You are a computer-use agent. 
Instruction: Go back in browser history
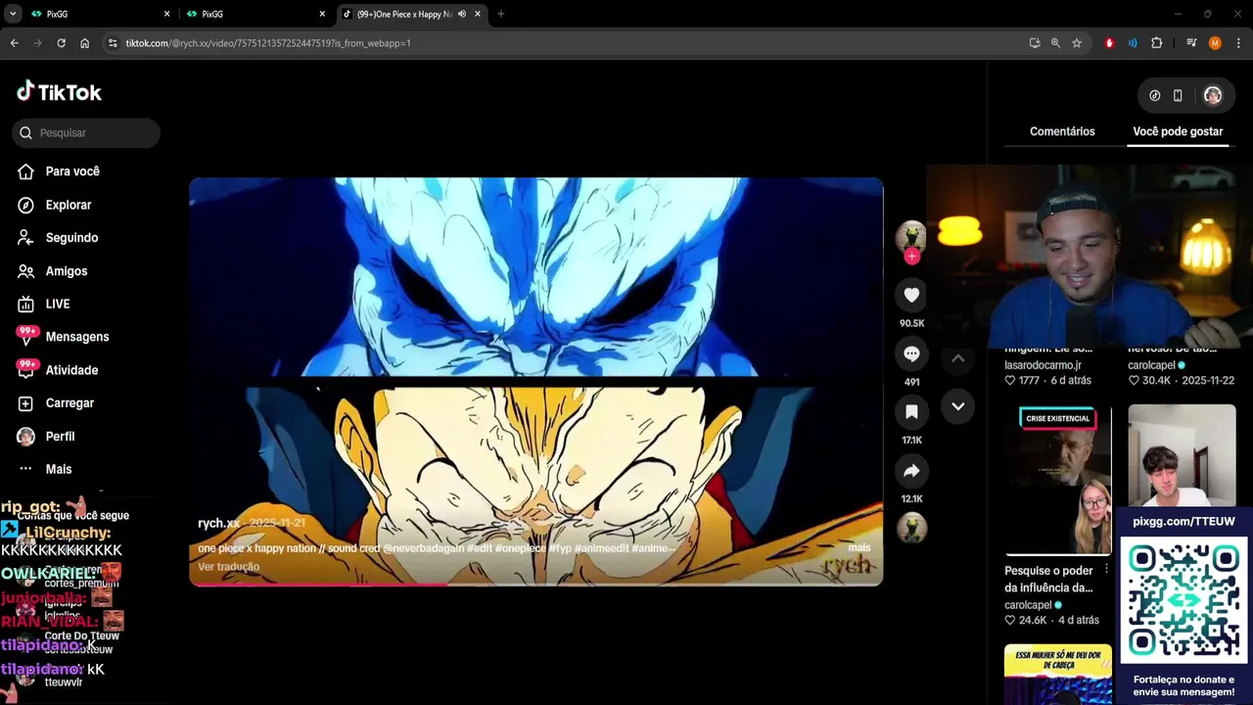pos(15,43)
